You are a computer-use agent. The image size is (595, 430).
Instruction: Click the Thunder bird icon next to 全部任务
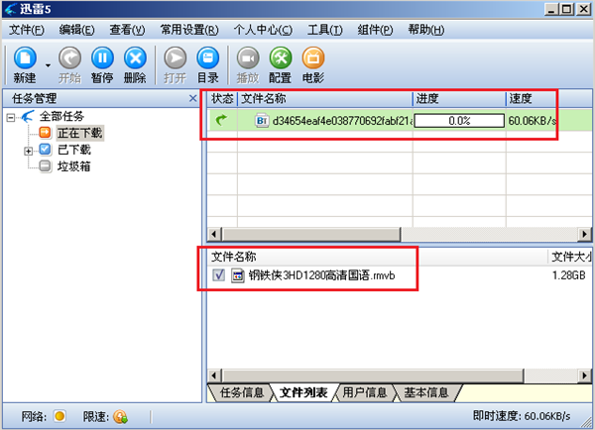[x=28, y=116]
